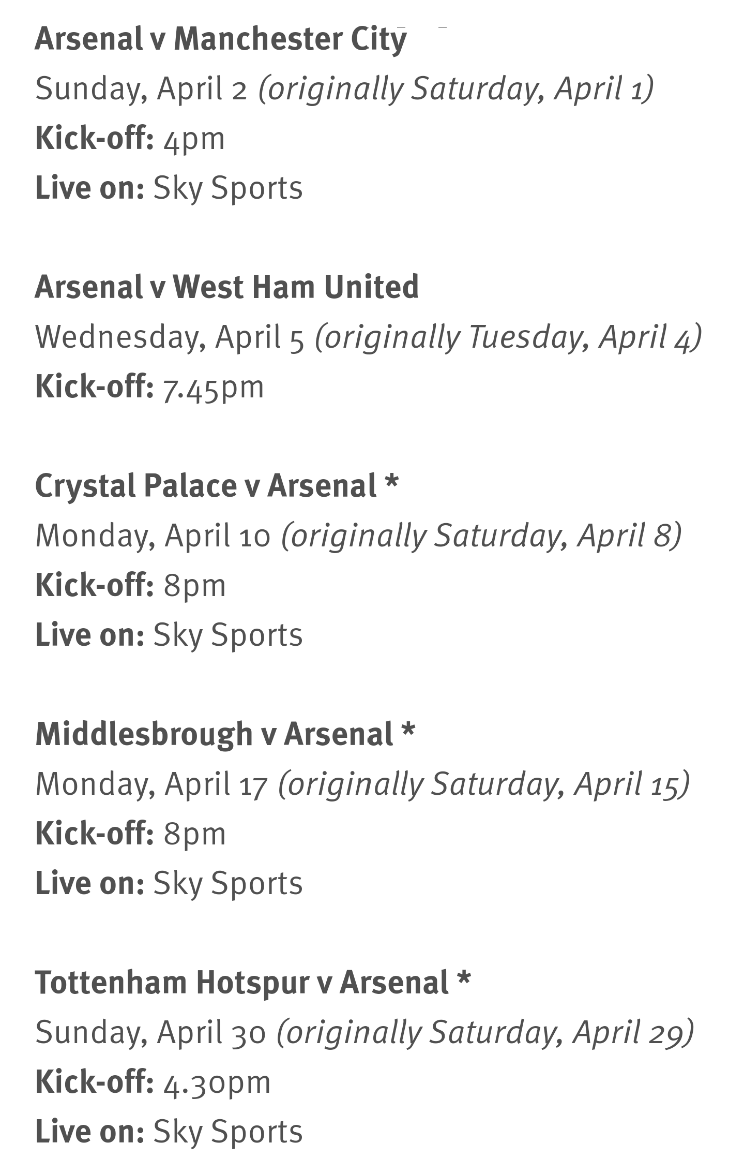This screenshot has height=1158, width=744.
Task: Select the Monday, April 17 date text
Action: tap(151, 784)
